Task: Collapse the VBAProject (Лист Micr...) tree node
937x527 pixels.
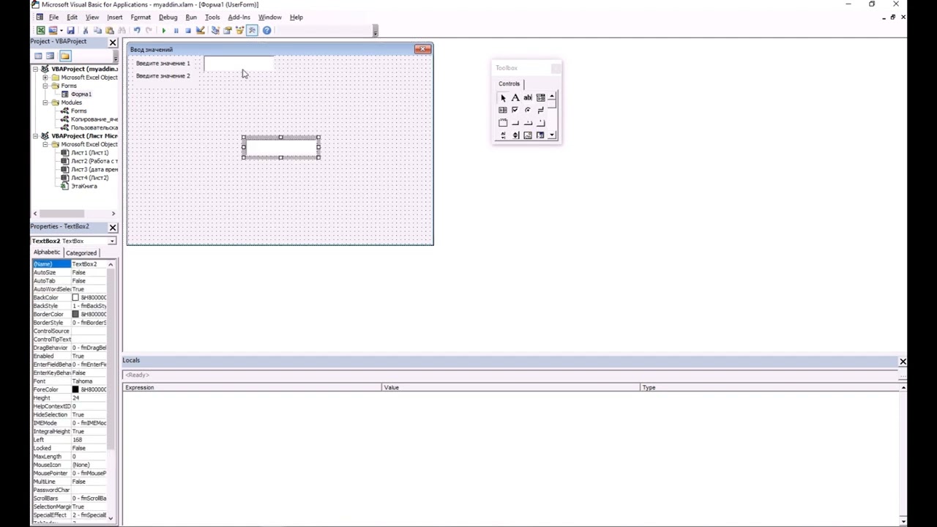Action: tap(35, 136)
